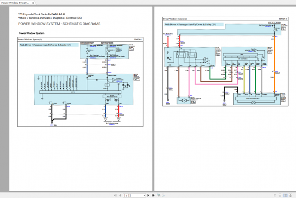Click the 'Vehicle > Windows and Glass' breadcrumb line
The width and height of the screenshot is (296, 198).
click(50, 18)
